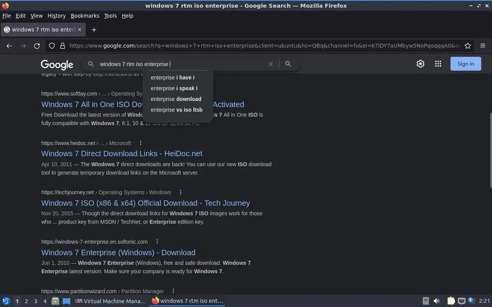Open the View menu
The image size is (492, 307).
point(37,16)
